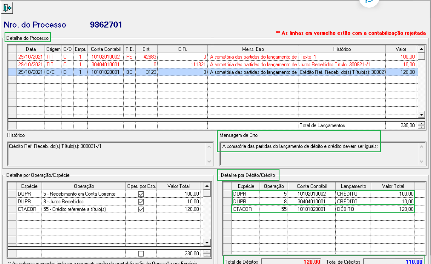The image size is (431, 264).
Task: Select the row with account 10102010002 in process grid
Action: pyautogui.click(x=213, y=57)
